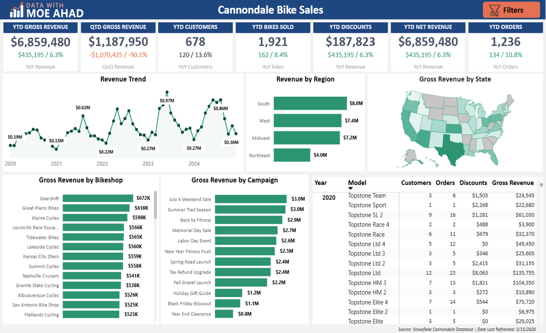This screenshot has height=333, width=546.
Task: Click the model table vertical scrollbar handle
Action: (541, 184)
